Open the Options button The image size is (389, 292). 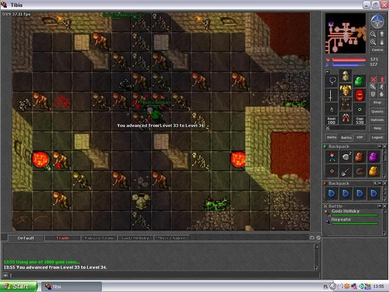tap(377, 120)
